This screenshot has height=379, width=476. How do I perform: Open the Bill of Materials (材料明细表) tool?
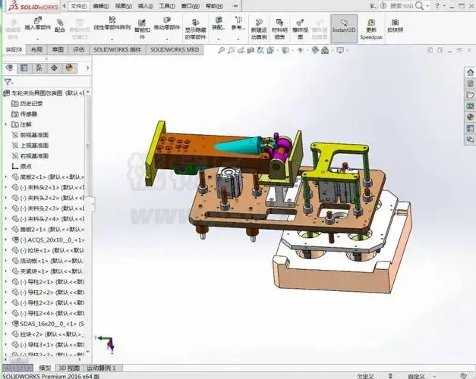[x=279, y=30]
